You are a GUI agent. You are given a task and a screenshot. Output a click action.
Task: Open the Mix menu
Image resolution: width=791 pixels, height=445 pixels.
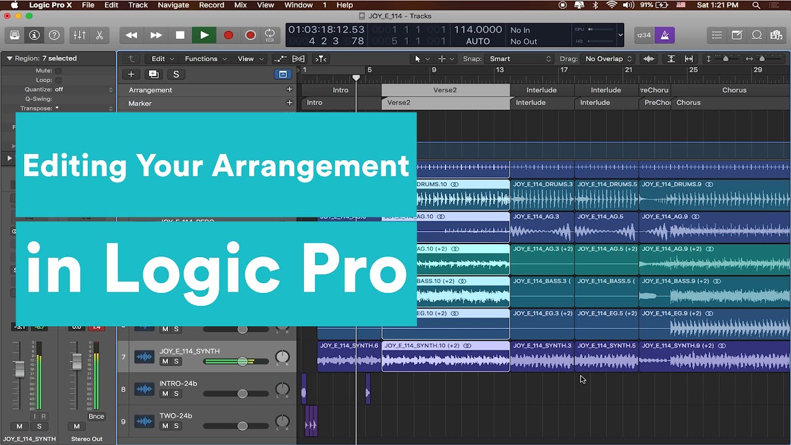(241, 5)
